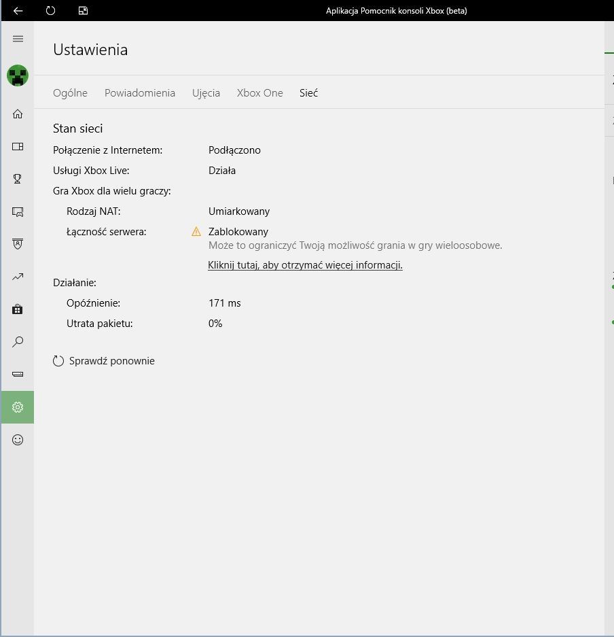Viewport: 614px width, 637px height.
Task: Click the Back arrow in title bar
Action: 18,10
